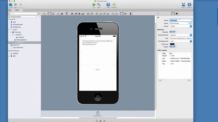
Task: Click the lock position icon in layout toolbar
Action: point(62,14)
